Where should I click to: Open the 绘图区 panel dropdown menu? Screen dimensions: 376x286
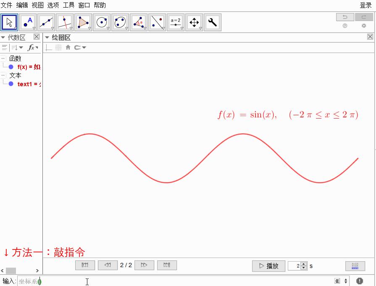click(47, 37)
